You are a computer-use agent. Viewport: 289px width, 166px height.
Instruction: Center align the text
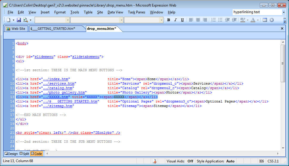pyautogui.click(x=198, y=20)
